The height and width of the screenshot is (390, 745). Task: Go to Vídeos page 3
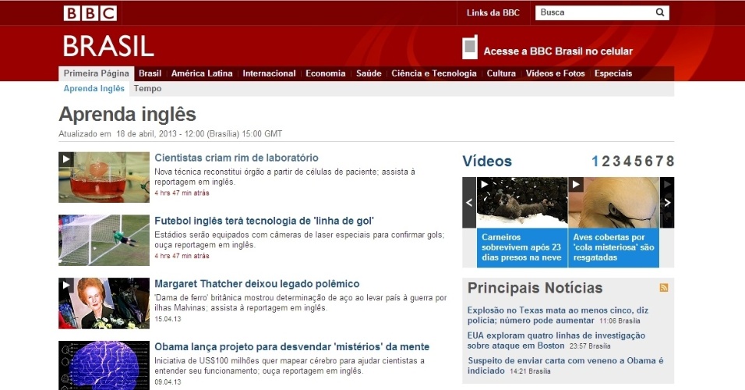[616, 161]
